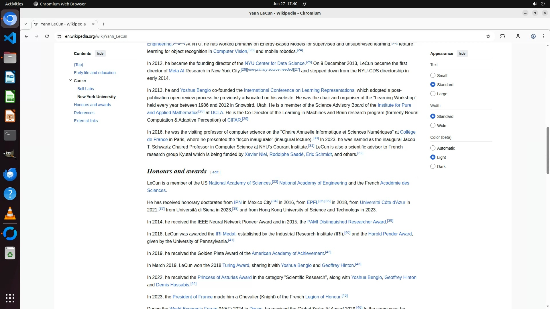Switch width to Wide
Screen dimensions: 550x309
pos(433,126)
